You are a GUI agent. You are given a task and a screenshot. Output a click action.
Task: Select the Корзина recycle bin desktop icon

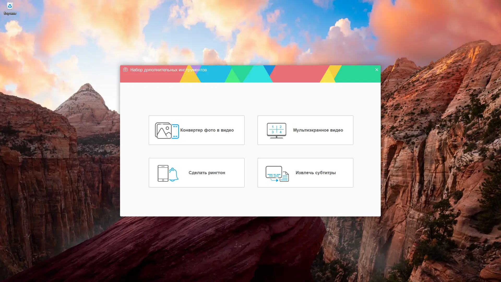[10, 6]
